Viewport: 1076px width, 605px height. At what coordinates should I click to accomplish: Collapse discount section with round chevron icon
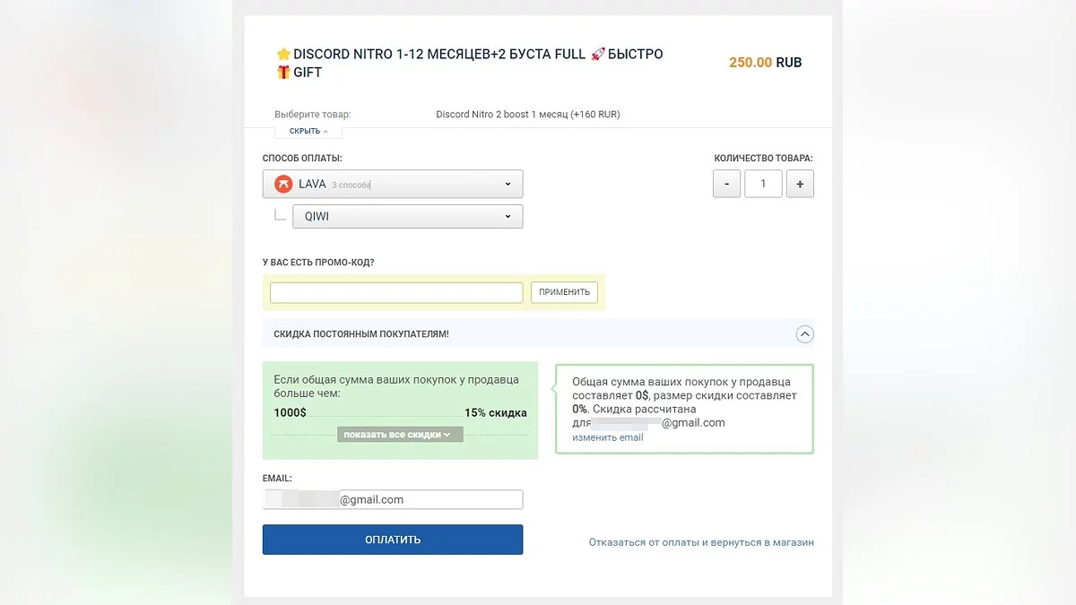[804, 334]
